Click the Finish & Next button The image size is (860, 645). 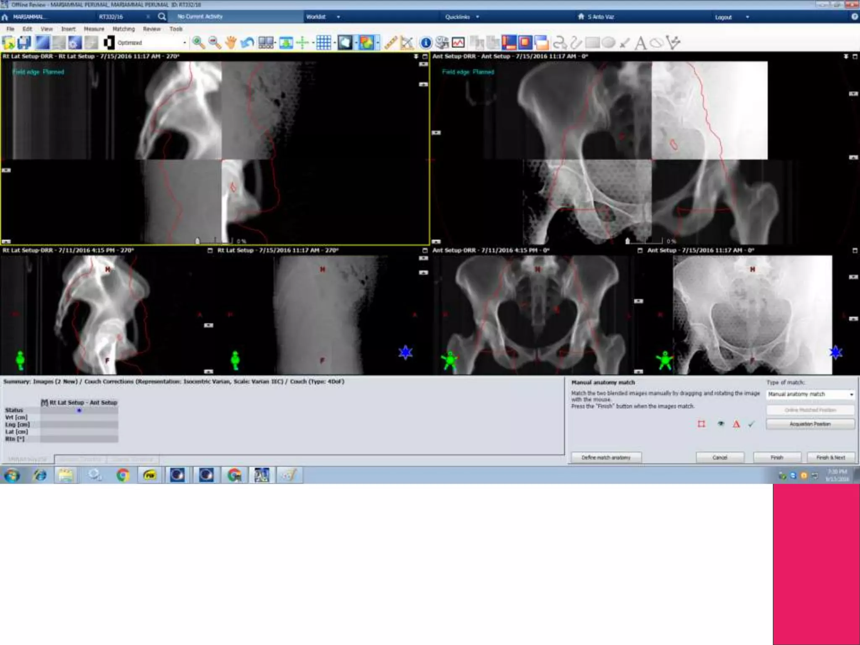pyautogui.click(x=830, y=457)
